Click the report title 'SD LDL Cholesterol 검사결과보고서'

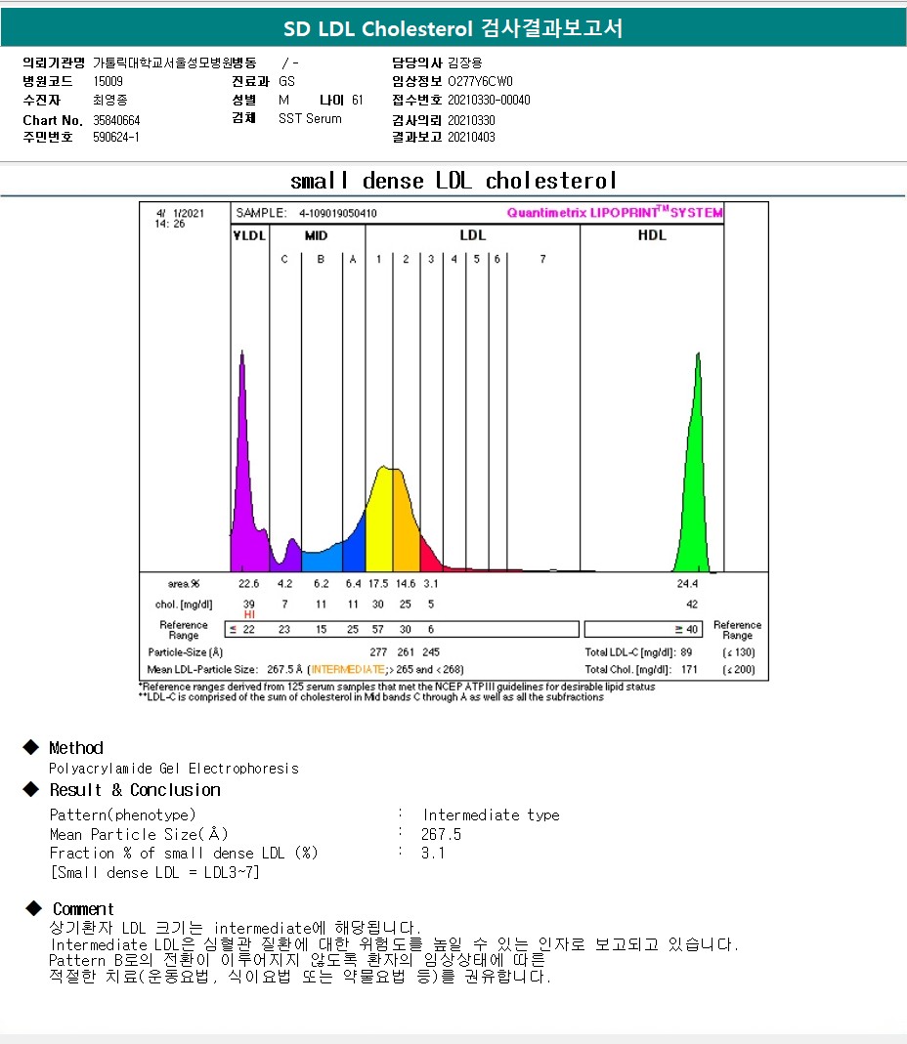[453, 28]
